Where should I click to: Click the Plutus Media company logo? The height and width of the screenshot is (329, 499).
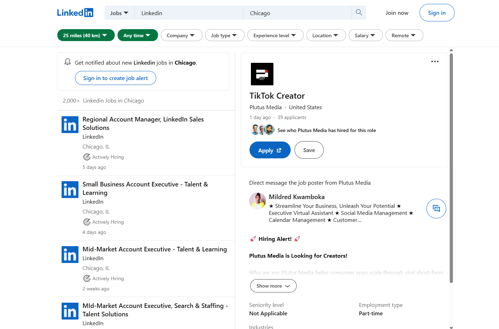262,74
